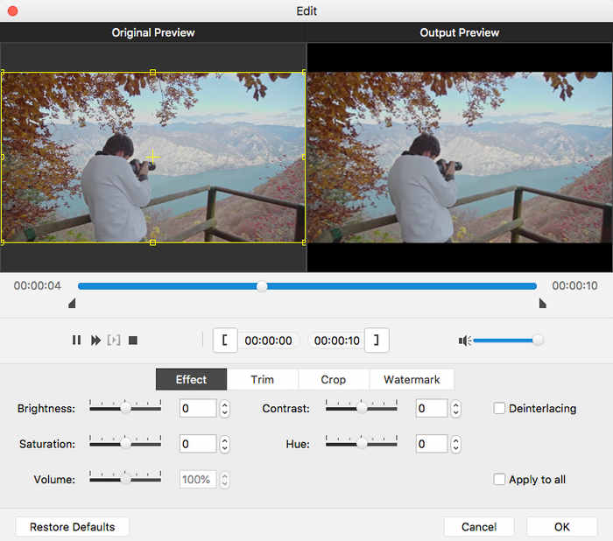Click the trim start time 00:00:00 field
This screenshot has height=541, width=613.
(x=269, y=341)
